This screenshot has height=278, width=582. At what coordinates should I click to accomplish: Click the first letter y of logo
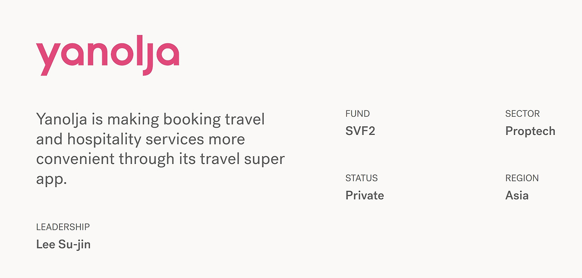tap(47, 60)
